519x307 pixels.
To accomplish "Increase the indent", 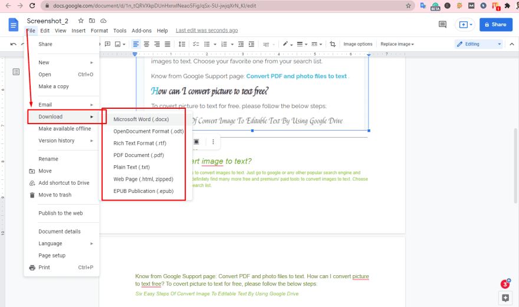I will tap(252, 44).
